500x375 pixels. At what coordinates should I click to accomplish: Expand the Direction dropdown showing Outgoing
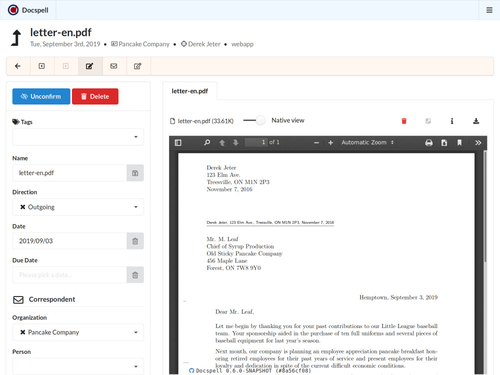[78, 207]
